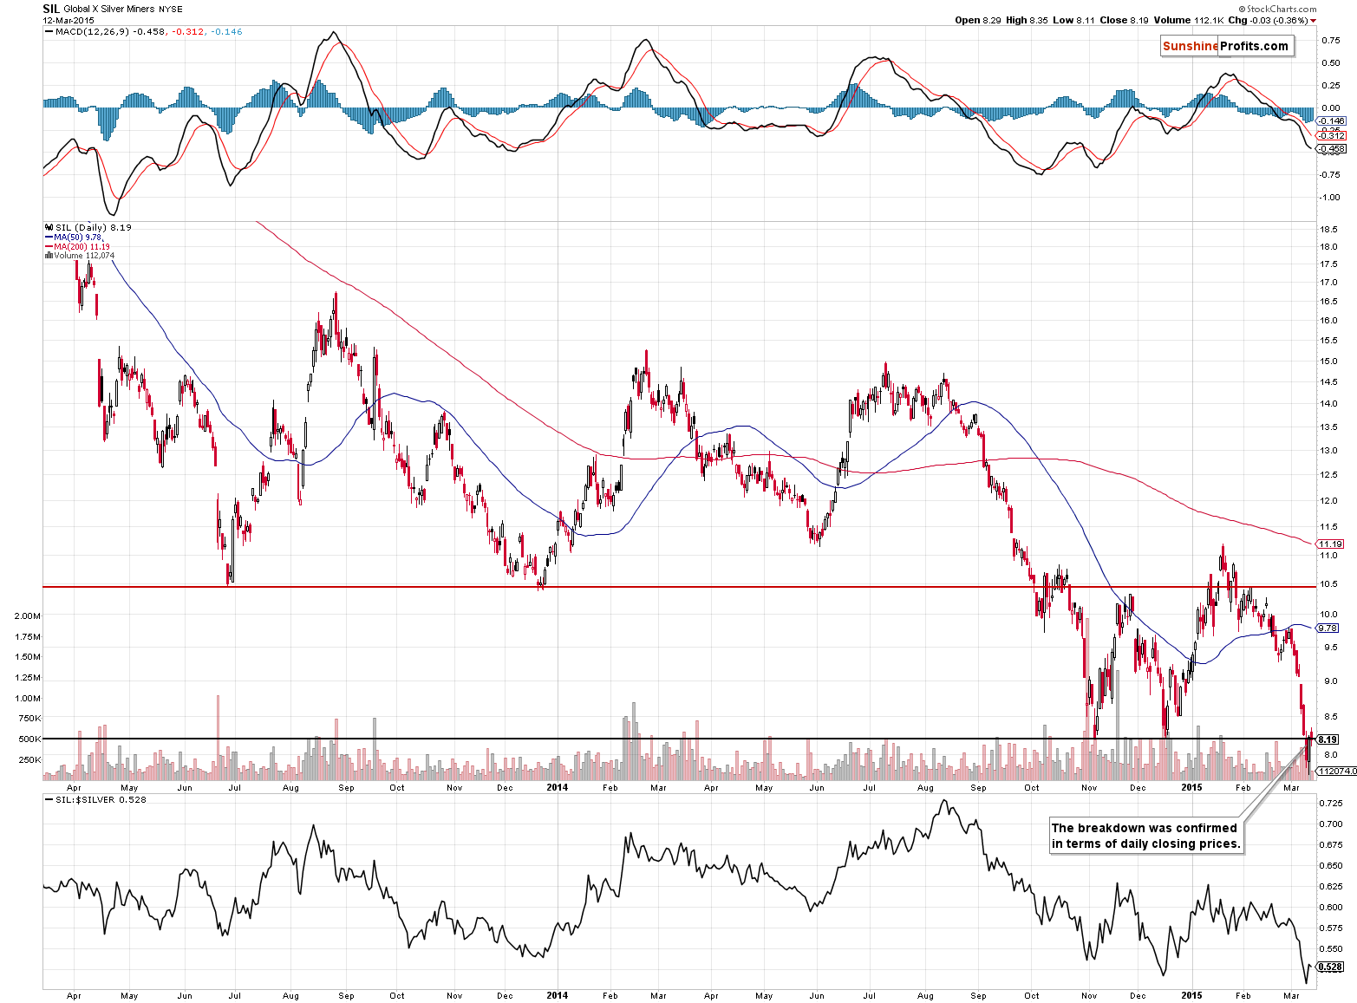Click the breakdown confirmed annotation box
Screen dimensions: 1357x1003
point(1146,836)
